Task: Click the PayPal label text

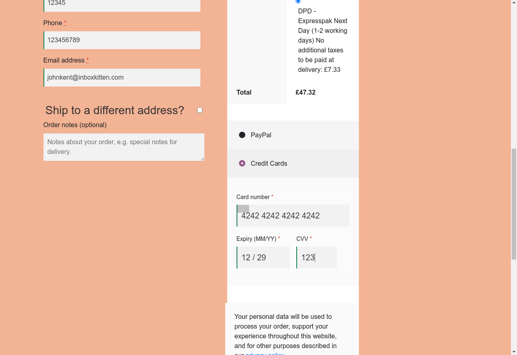Action: tap(261, 135)
